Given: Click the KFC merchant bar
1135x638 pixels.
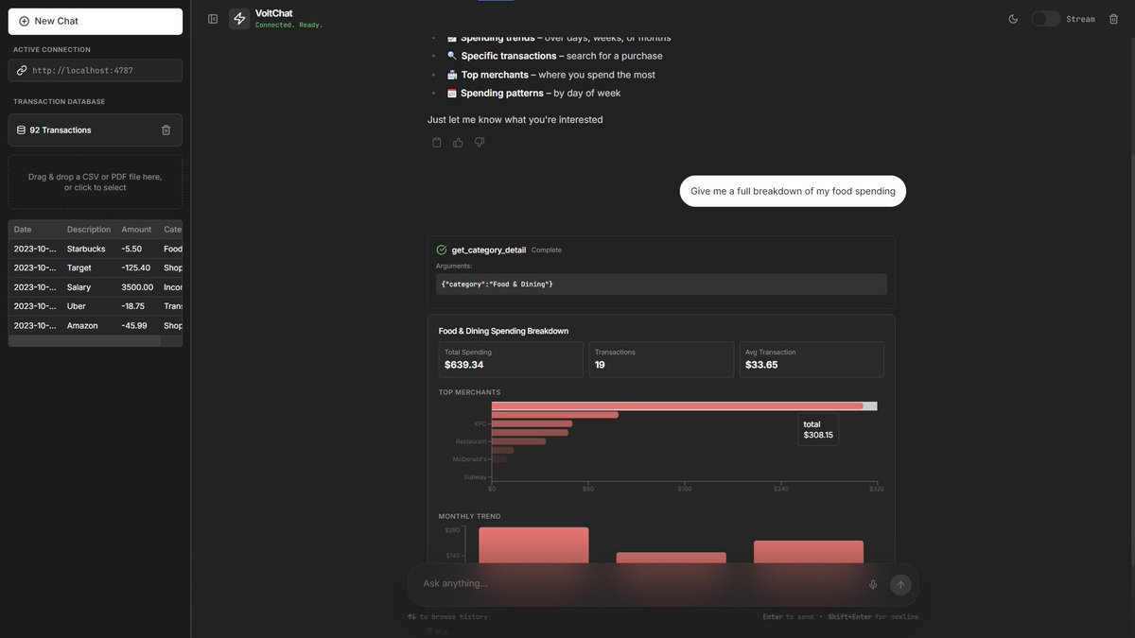Looking at the screenshot, I should point(532,423).
